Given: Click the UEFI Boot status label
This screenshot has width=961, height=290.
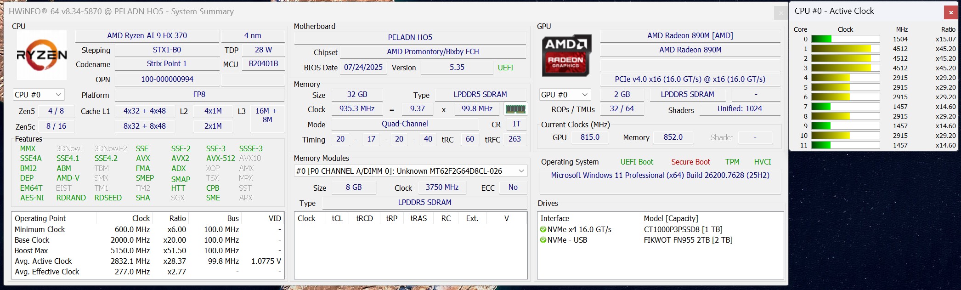Looking at the screenshot, I should tap(636, 162).
